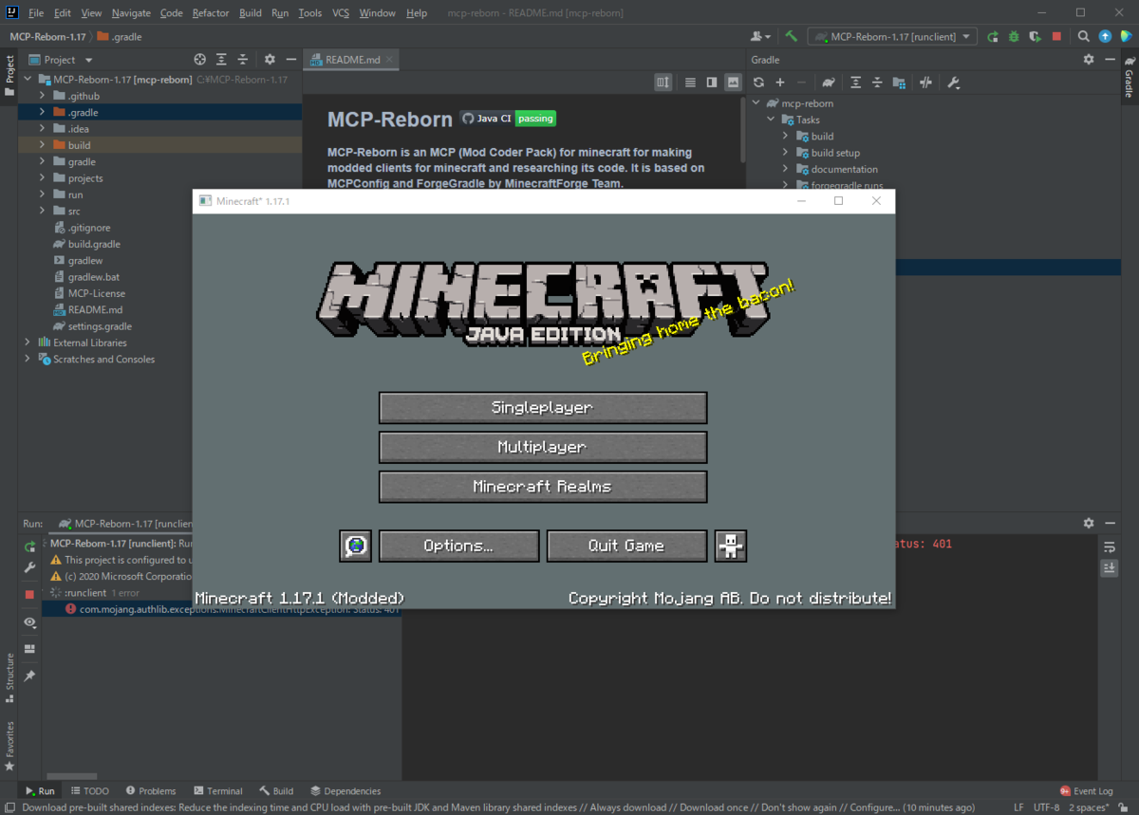Open the Refactor menu
Screen dimensions: 1139x815
211,13
